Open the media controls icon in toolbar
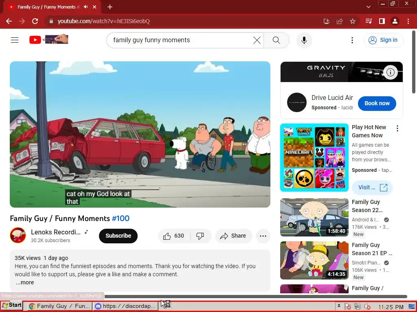This screenshot has width=417, height=312. [x=369, y=21]
